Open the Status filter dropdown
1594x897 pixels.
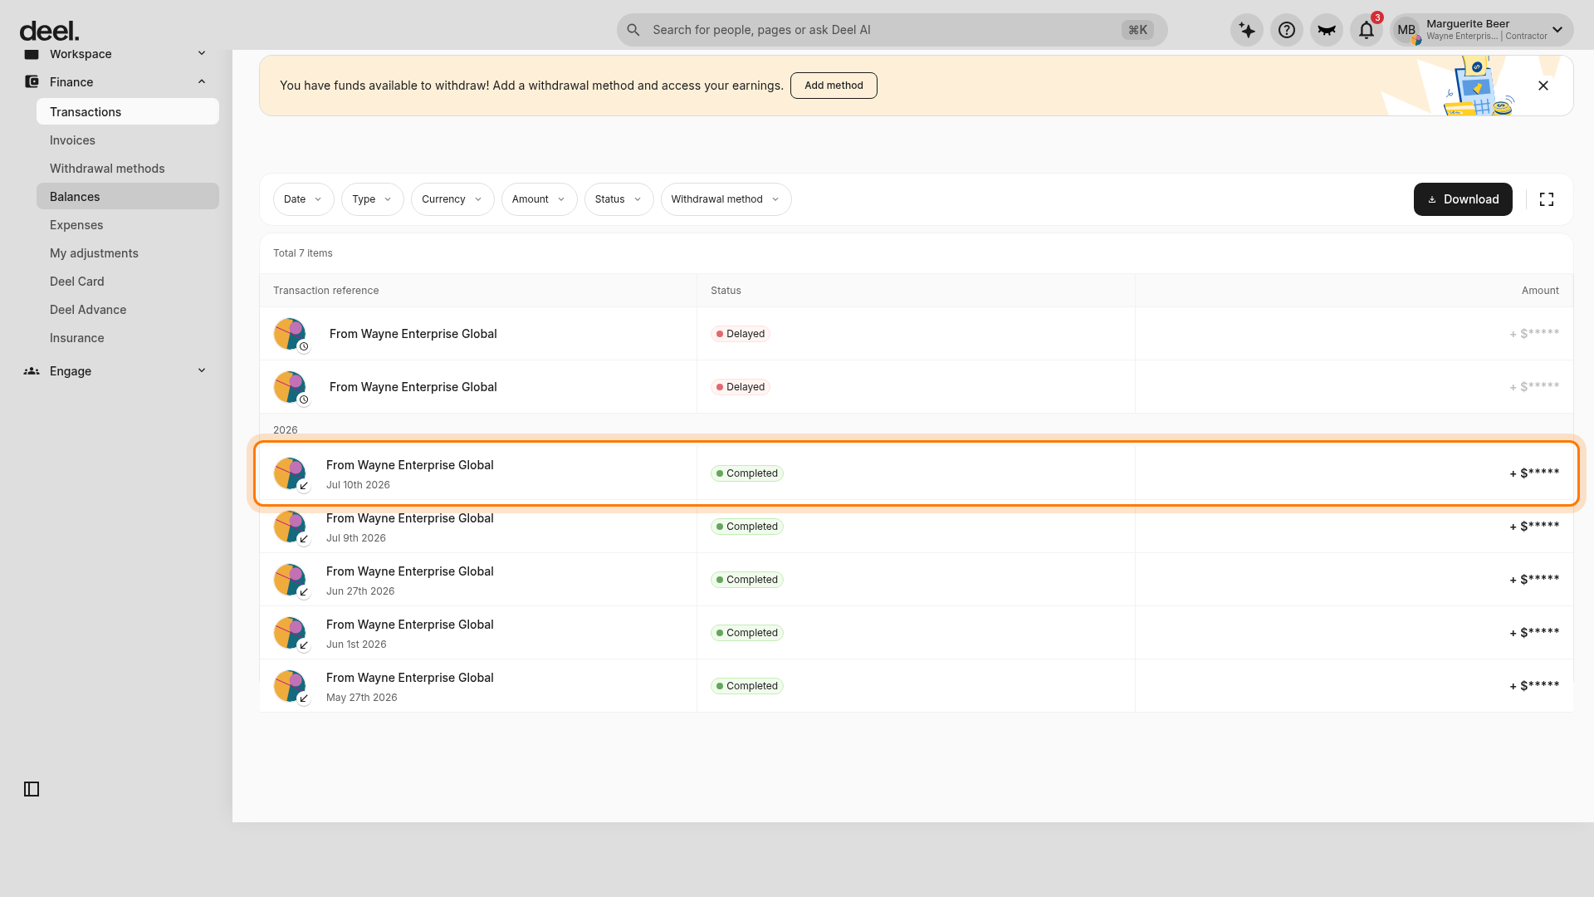619,199
